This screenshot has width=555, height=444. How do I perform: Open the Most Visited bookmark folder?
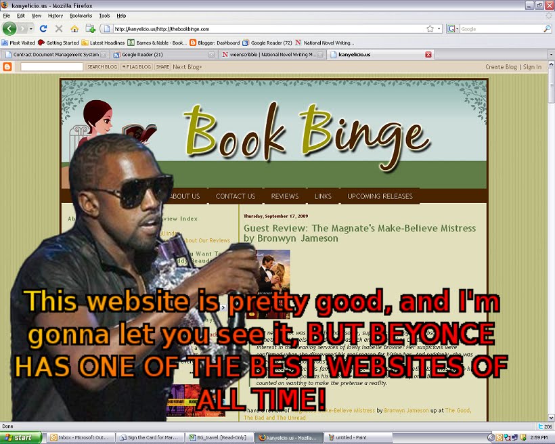click(x=18, y=43)
